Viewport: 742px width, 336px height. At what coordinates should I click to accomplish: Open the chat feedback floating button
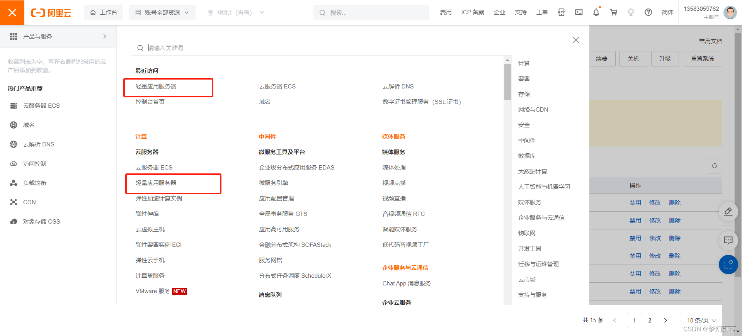pyautogui.click(x=728, y=241)
